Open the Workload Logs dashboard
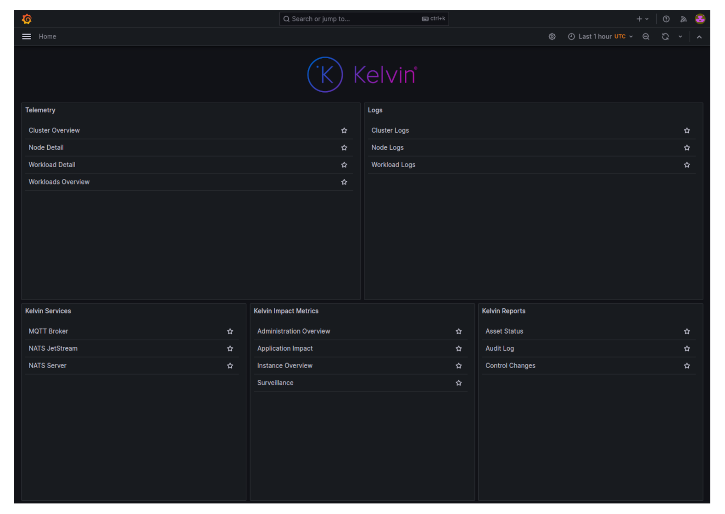The width and height of the screenshot is (725, 514). pyautogui.click(x=393, y=165)
